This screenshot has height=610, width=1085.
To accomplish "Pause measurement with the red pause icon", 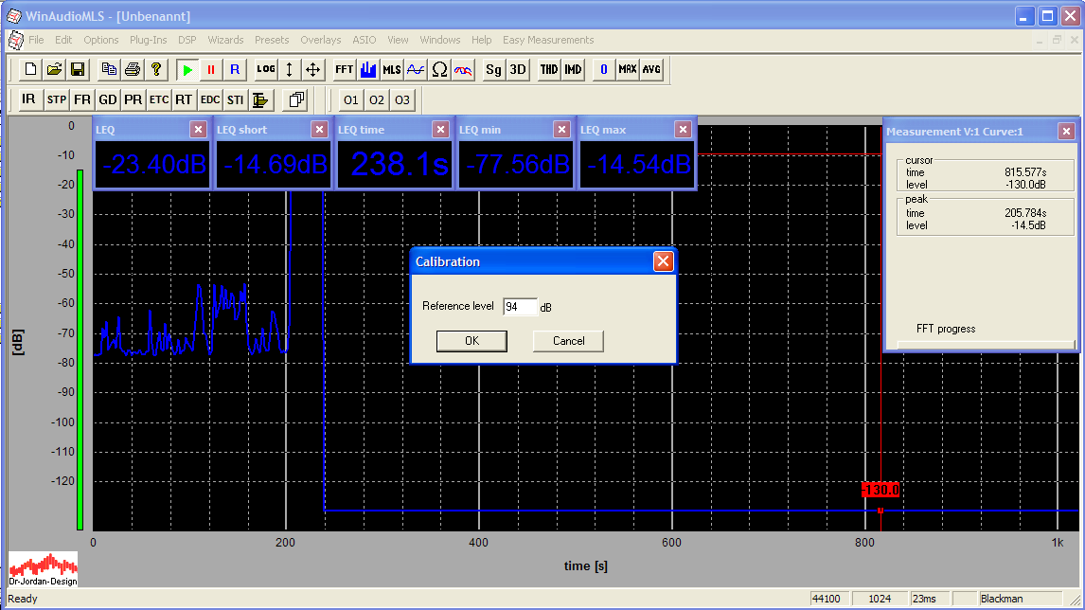I will 211,69.
